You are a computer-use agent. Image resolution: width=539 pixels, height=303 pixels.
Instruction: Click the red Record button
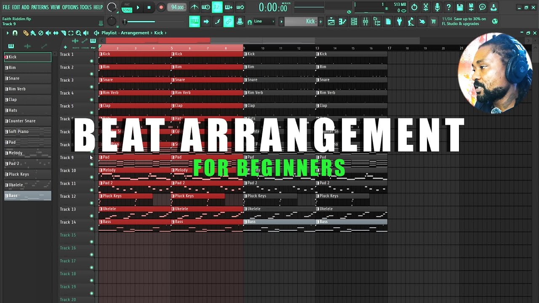[161, 7]
